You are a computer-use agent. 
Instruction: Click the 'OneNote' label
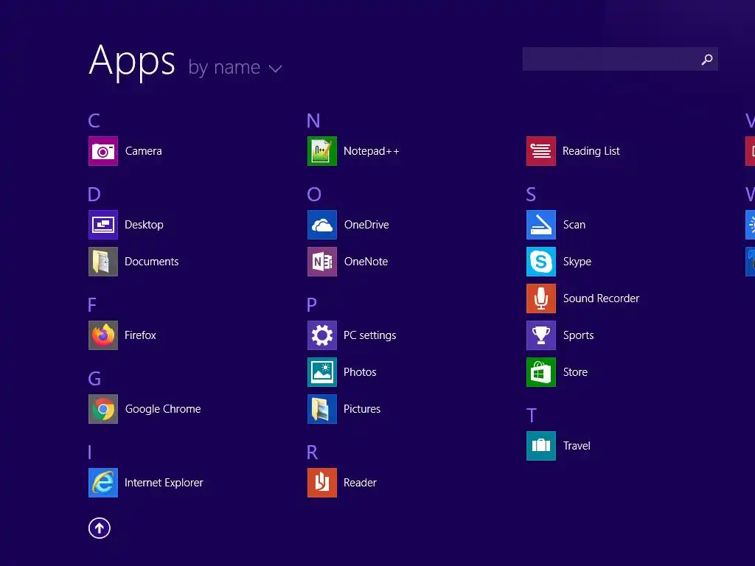pos(366,262)
